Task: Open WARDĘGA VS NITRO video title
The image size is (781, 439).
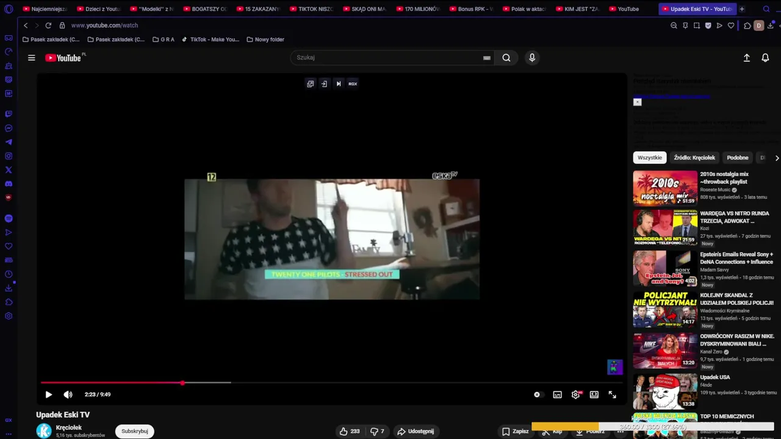Action: pos(735,217)
